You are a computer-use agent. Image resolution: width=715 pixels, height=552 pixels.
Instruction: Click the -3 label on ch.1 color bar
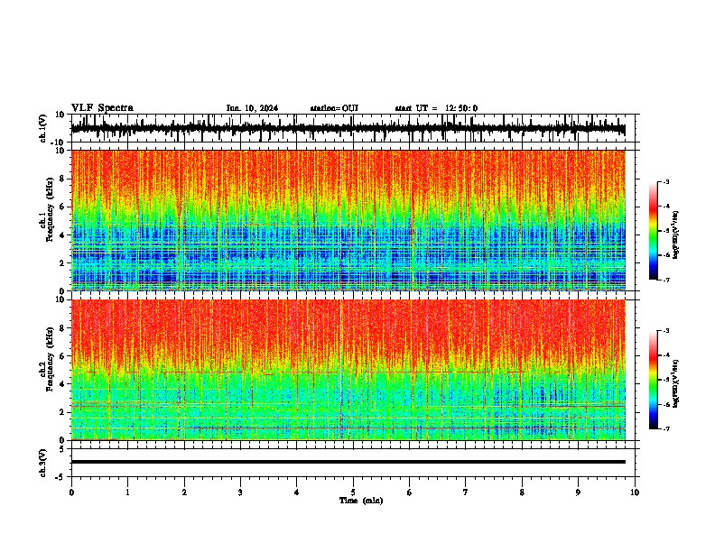[665, 181]
